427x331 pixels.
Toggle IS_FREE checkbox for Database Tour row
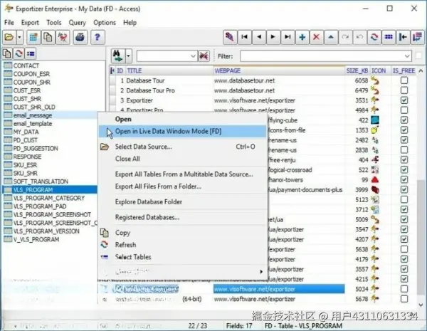[x=404, y=80]
